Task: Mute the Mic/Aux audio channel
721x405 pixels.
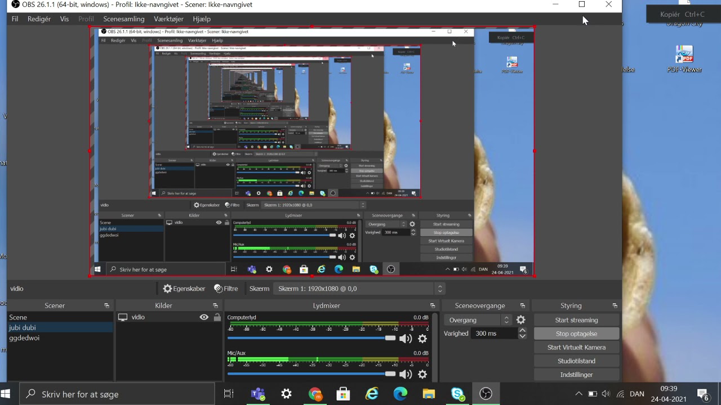Action: tap(406, 374)
